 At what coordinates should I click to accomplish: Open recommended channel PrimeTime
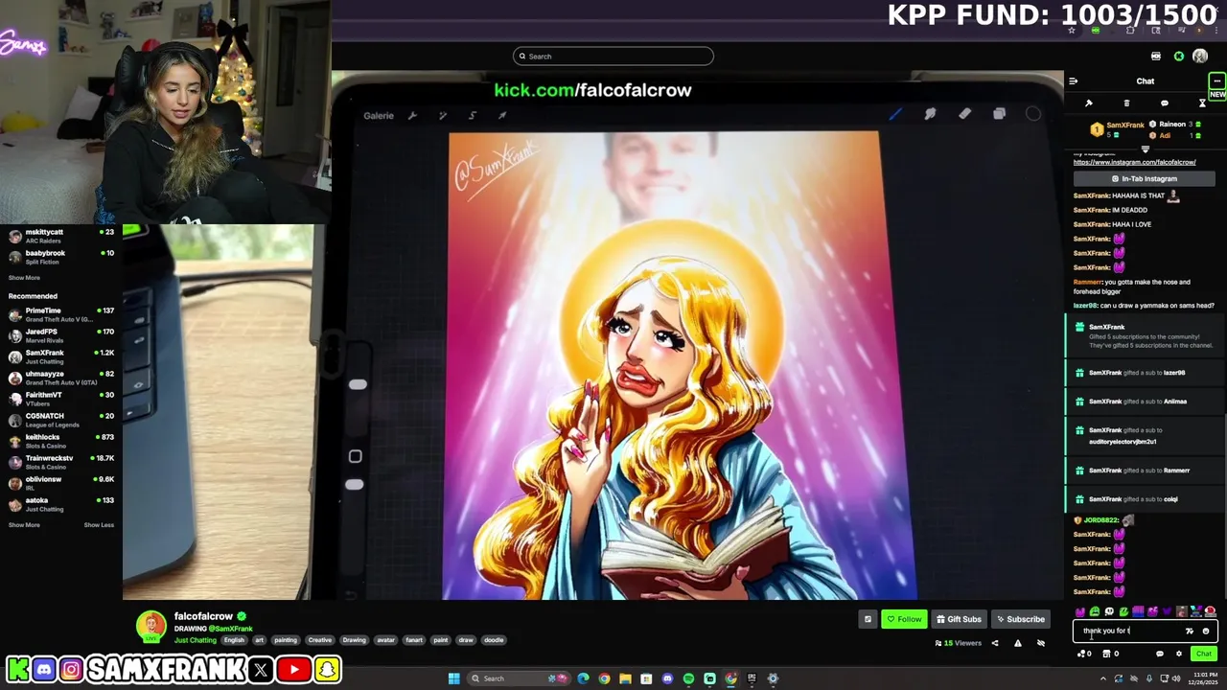click(61, 314)
